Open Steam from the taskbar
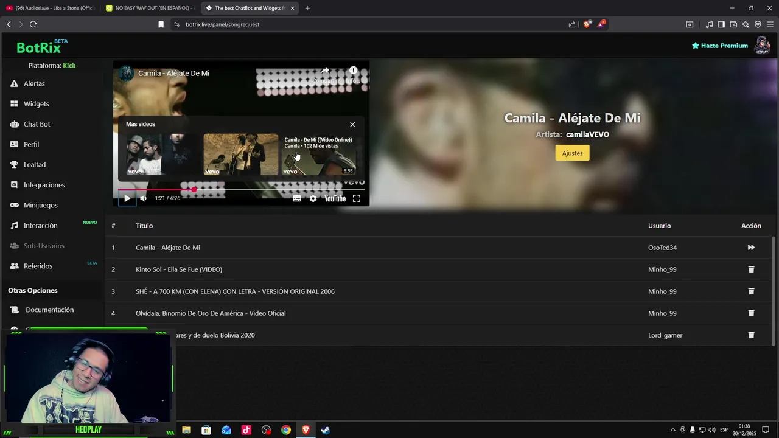 326,430
